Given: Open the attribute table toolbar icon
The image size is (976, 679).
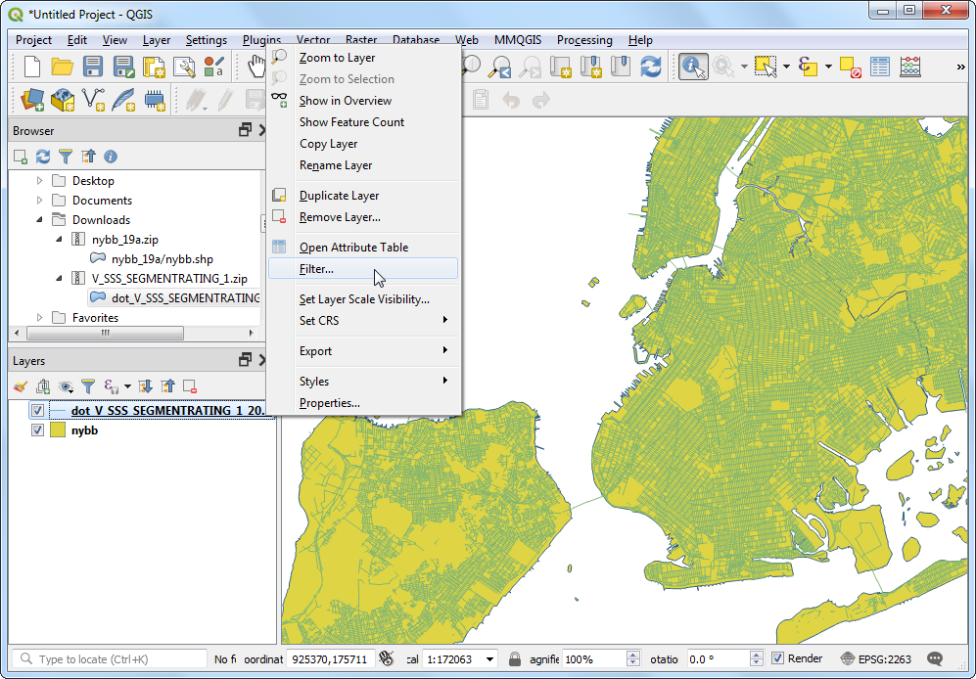Looking at the screenshot, I should tap(880, 67).
